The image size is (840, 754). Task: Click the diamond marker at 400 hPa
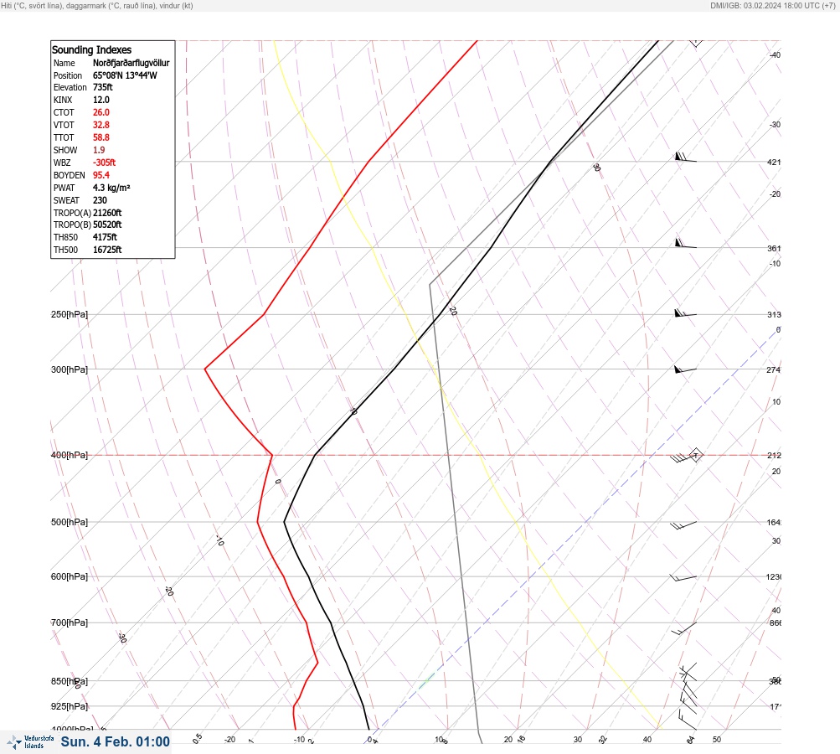[x=695, y=455]
